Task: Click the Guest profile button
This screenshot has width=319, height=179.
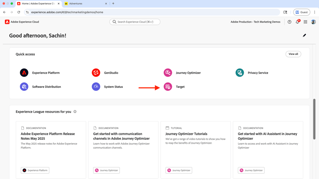Action: (x=302, y=12)
